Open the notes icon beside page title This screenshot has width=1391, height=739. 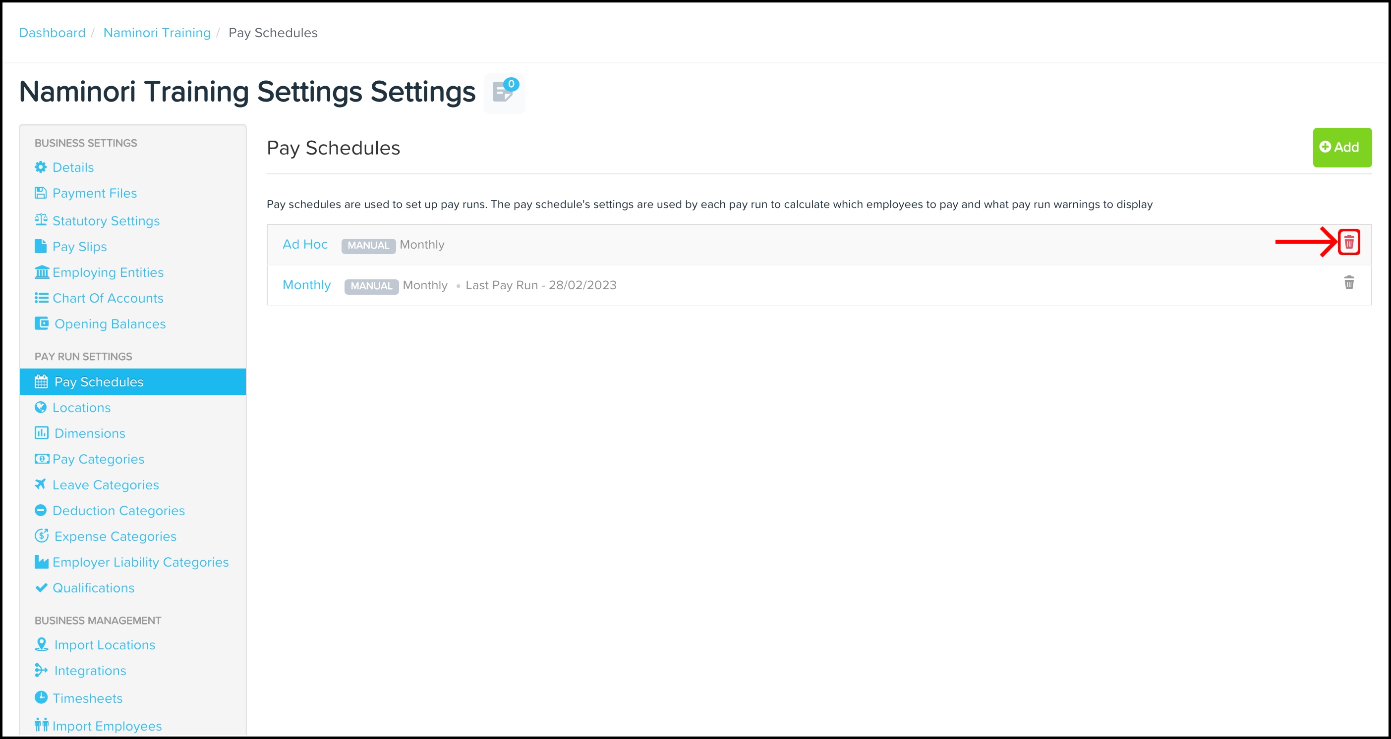(x=503, y=93)
